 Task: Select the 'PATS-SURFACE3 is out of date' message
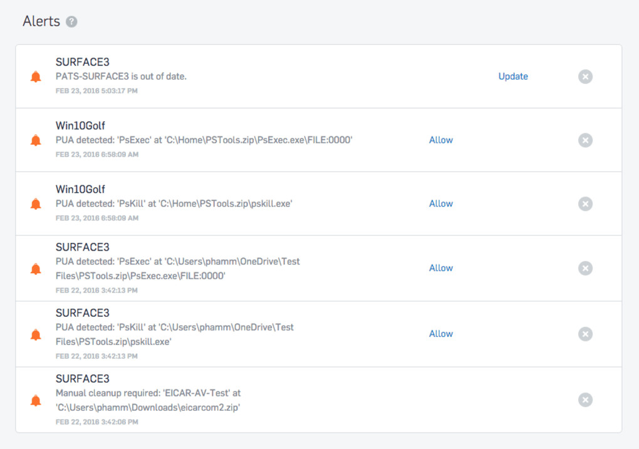[x=121, y=76]
